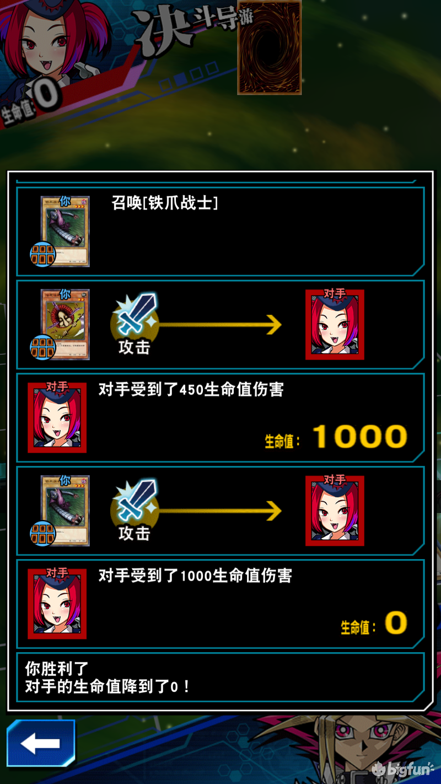Click the card-zone icon under the summoned card
This screenshot has width=441, height=784.
click(42, 254)
